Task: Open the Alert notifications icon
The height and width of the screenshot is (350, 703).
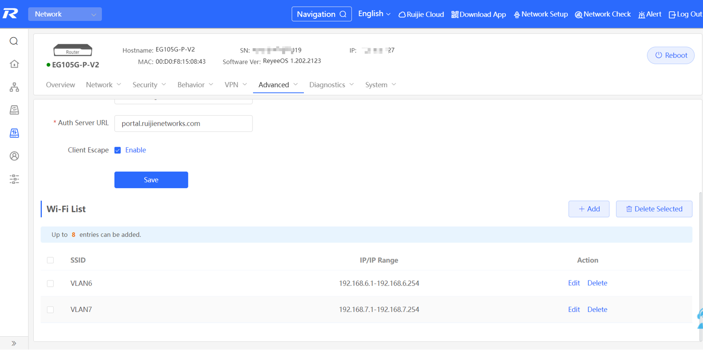Action: [x=642, y=15]
